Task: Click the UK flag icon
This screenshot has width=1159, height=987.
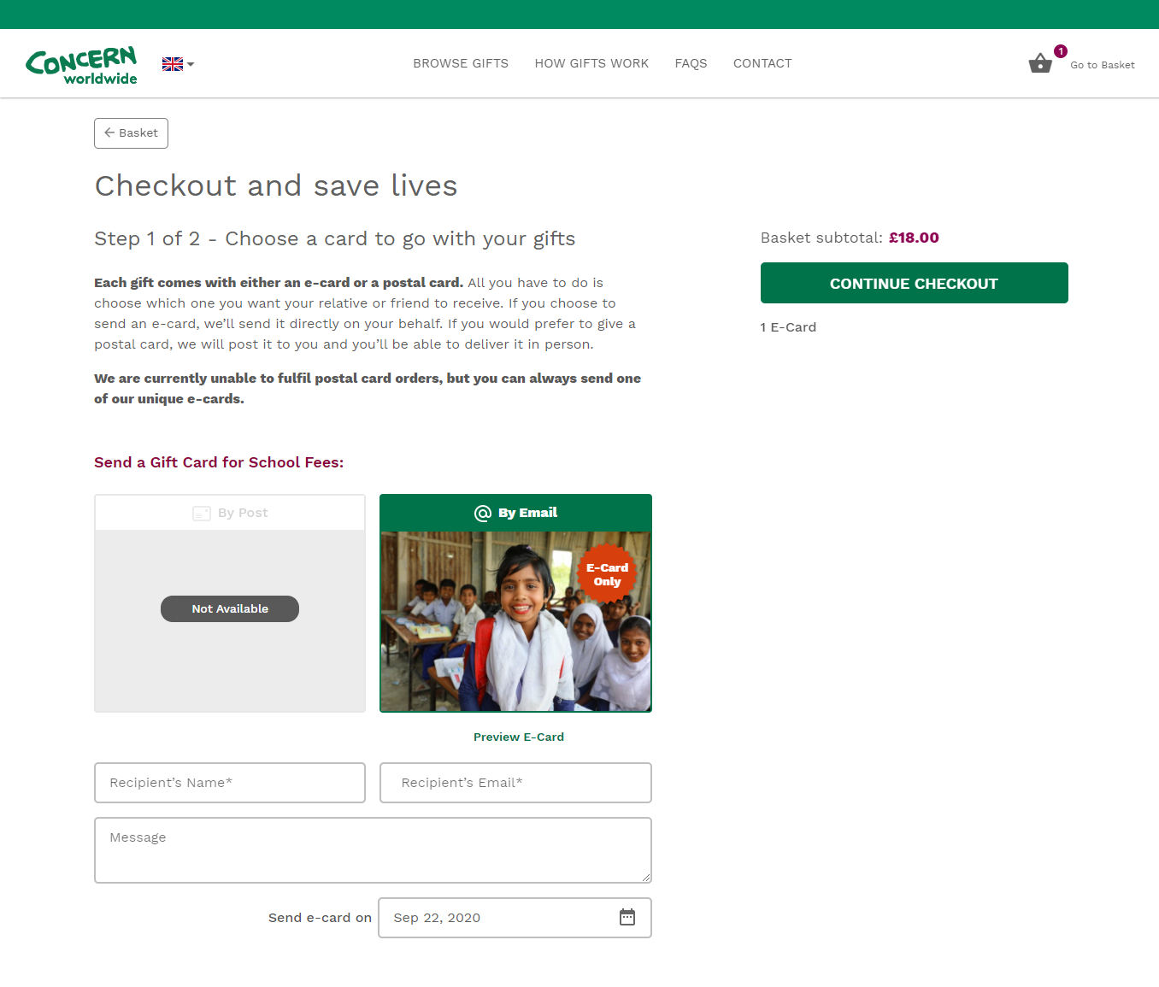Action: [173, 64]
